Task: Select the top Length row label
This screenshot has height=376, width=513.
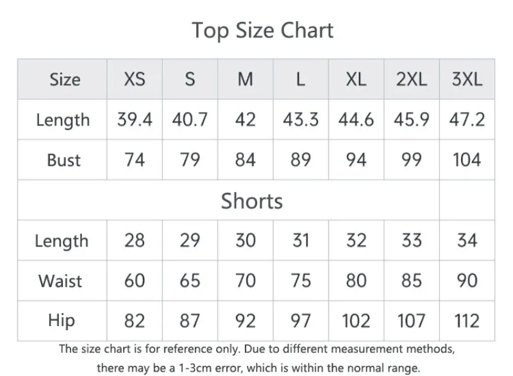Action: (x=63, y=120)
